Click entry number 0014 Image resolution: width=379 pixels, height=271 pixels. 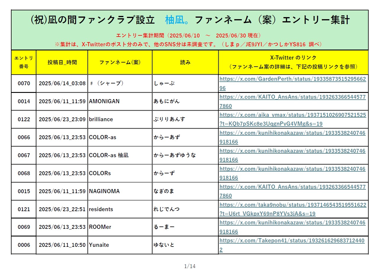[24, 101]
